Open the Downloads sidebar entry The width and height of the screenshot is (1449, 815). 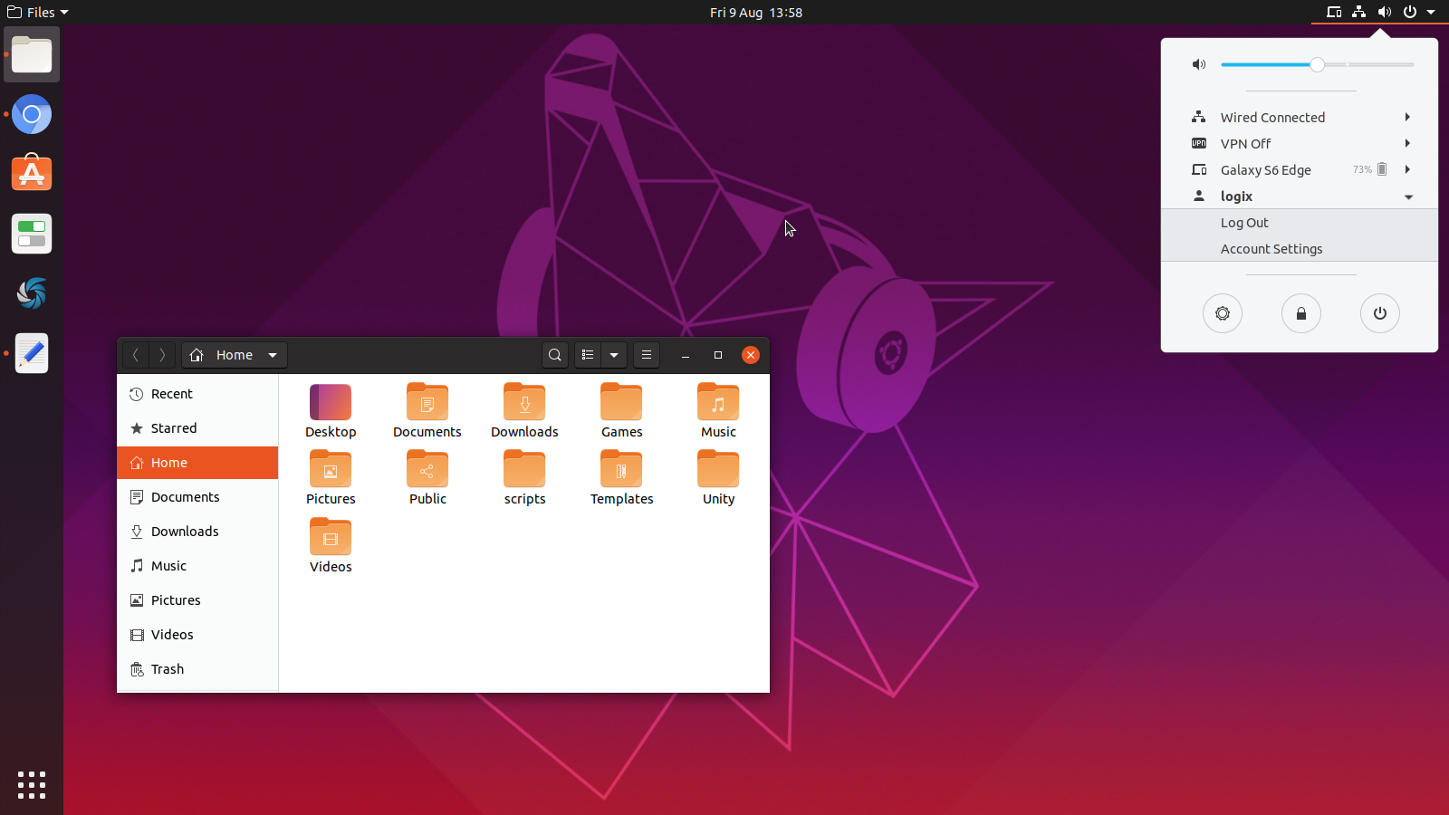pos(184,531)
